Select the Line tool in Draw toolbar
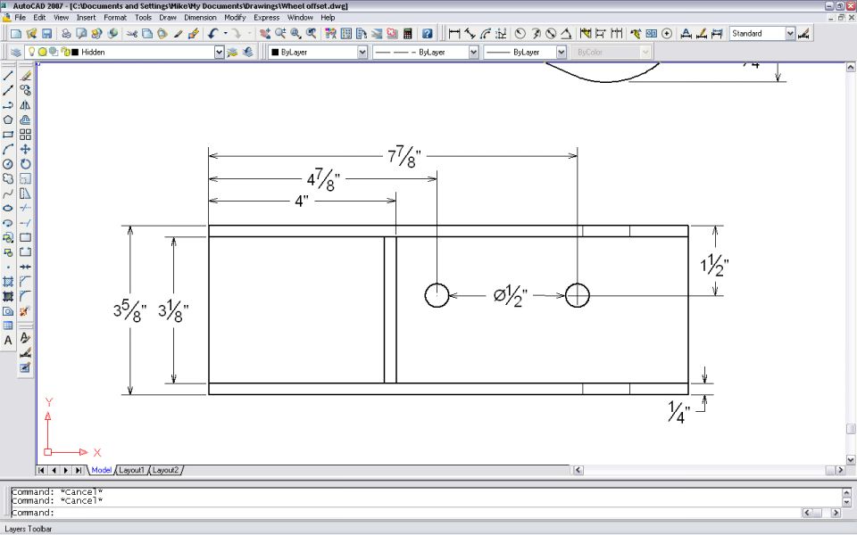 point(8,75)
